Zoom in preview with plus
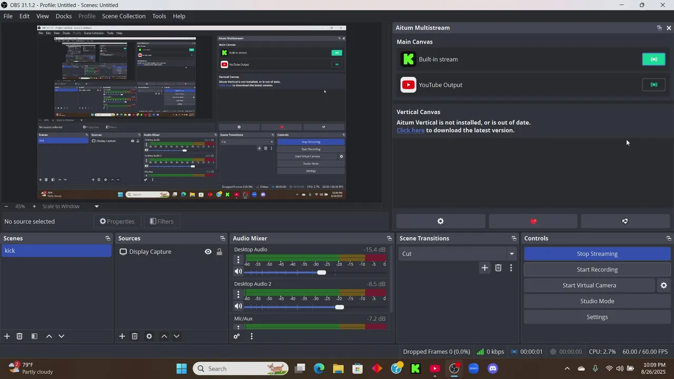 34,206
